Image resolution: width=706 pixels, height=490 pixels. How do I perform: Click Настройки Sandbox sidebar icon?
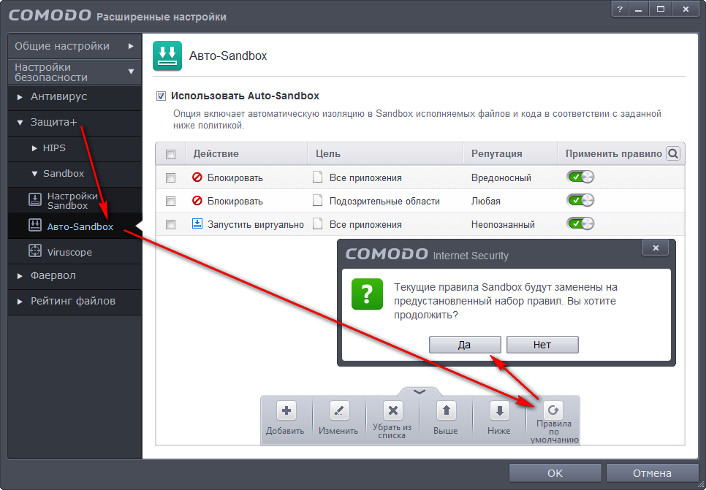pyautogui.click(x=35, y=200)
